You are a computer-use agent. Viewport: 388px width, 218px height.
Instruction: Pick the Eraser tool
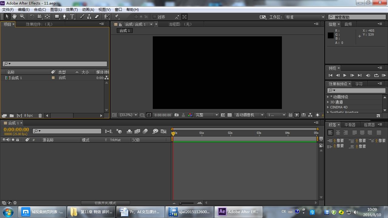97,17
